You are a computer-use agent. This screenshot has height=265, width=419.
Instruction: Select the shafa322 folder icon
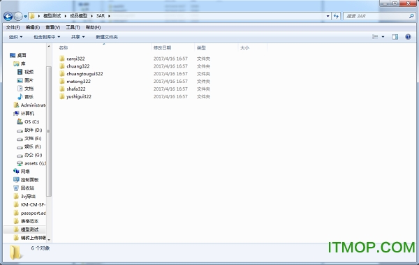[62, 89]
